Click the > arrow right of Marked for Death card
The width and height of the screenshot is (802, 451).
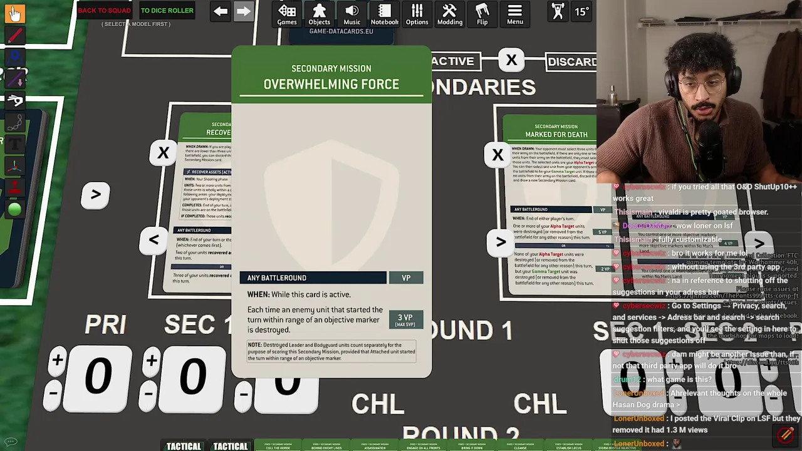(759, 243)
